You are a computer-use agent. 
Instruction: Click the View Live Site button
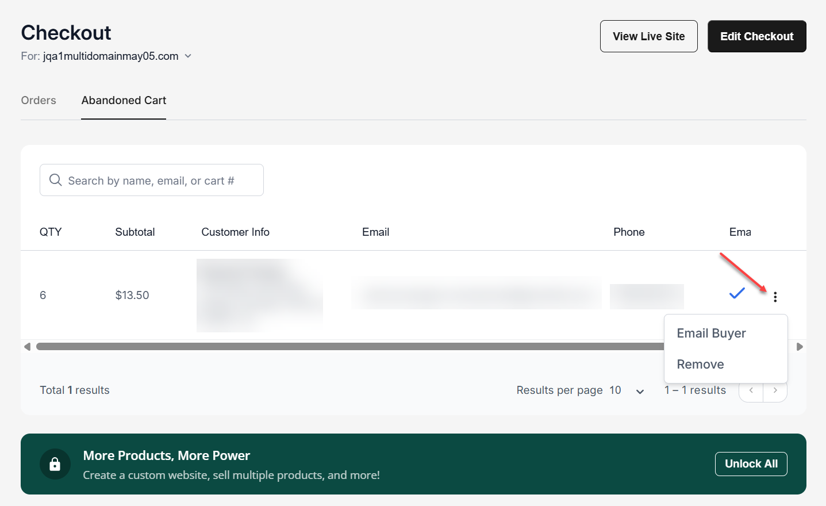649,36
